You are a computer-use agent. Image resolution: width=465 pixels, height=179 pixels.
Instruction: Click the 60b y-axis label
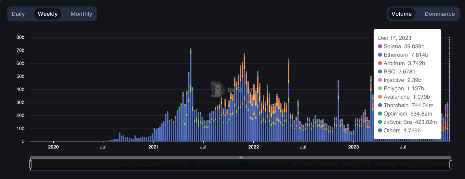[x=20, y=63]
